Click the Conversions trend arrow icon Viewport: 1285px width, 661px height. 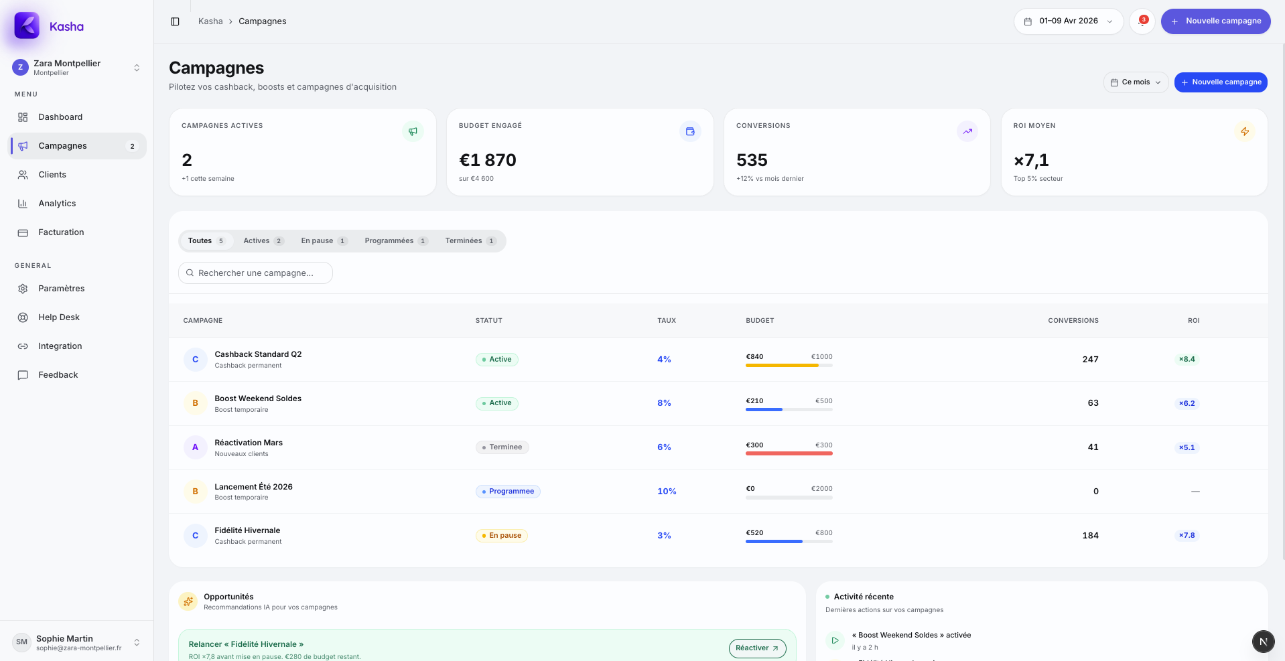click(x=967, y=131)
